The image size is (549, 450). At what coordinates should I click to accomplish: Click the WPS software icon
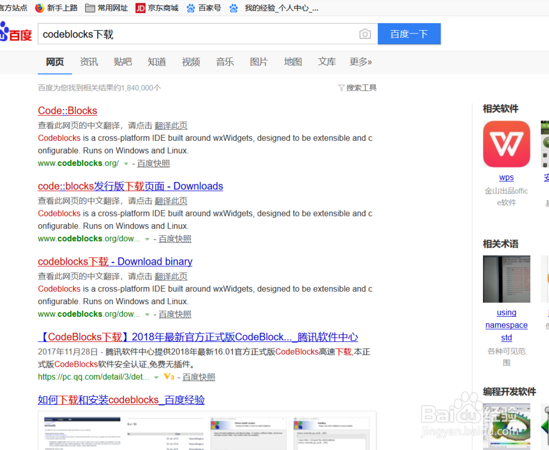tap(506, 144)
